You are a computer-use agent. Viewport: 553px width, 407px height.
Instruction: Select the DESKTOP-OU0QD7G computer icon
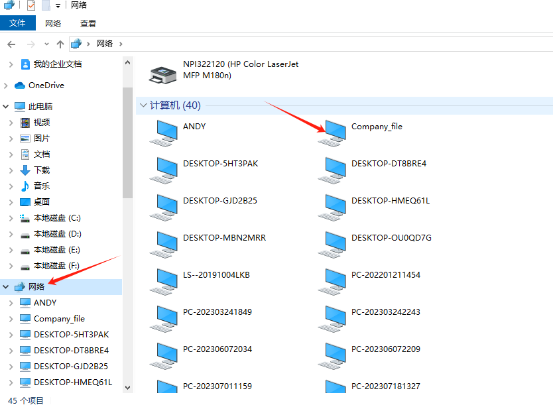pos(332,243)
